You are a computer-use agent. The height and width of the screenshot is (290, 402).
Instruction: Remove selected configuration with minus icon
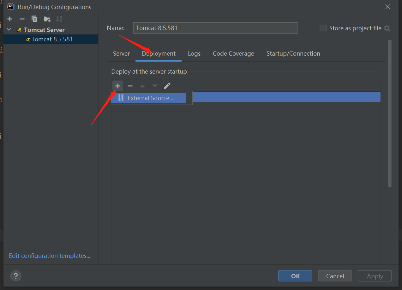point(22,19)
